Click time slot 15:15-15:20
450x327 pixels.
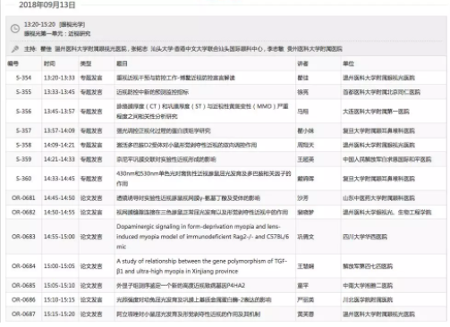click(59, 314)
